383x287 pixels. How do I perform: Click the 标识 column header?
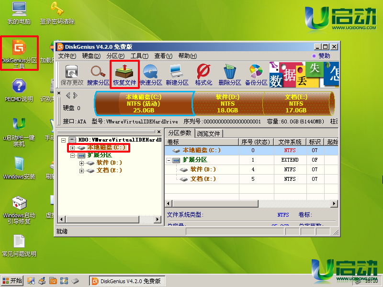click(x=315, y=142)
